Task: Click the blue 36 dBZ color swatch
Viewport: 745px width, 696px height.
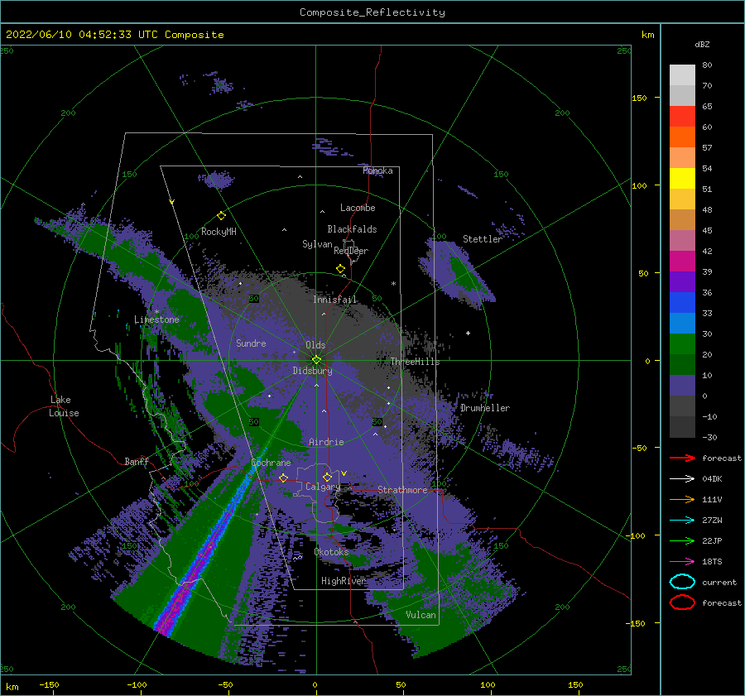Action: coord(682,302)
